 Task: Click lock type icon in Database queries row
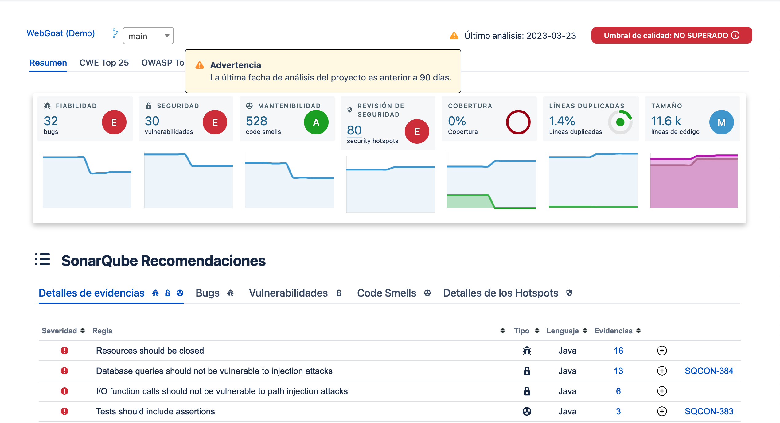[527, 371]
